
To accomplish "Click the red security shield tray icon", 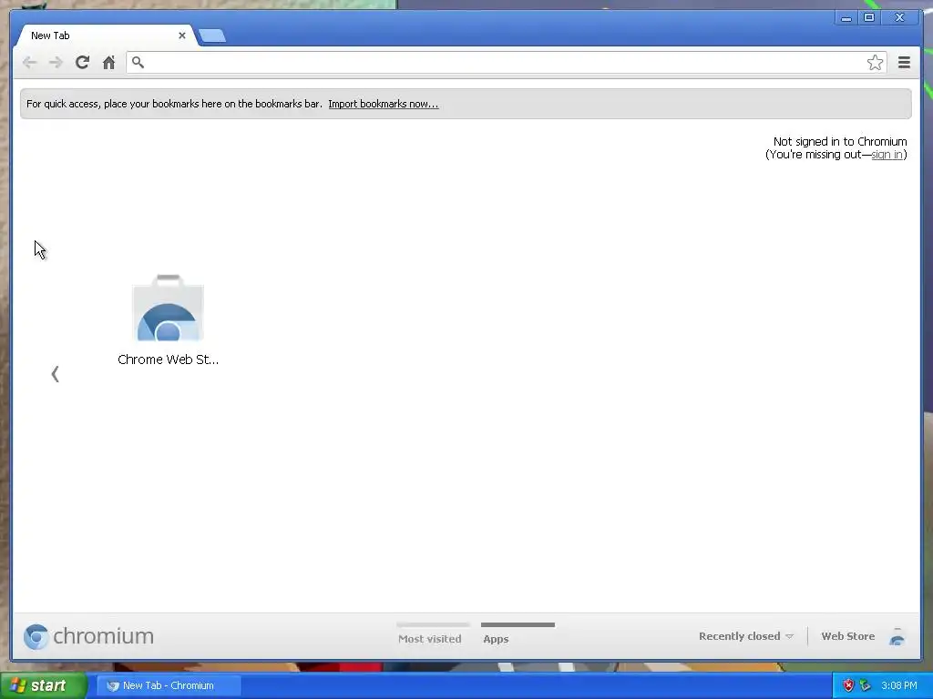I will coord(848,685).
